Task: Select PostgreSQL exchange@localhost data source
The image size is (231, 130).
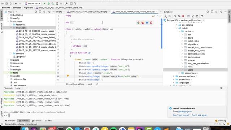Action: 184,20
